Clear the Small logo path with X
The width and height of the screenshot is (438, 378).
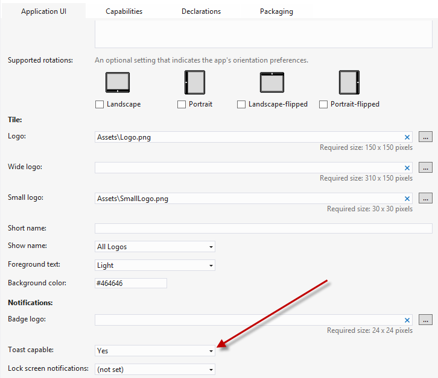coord(407,199)
